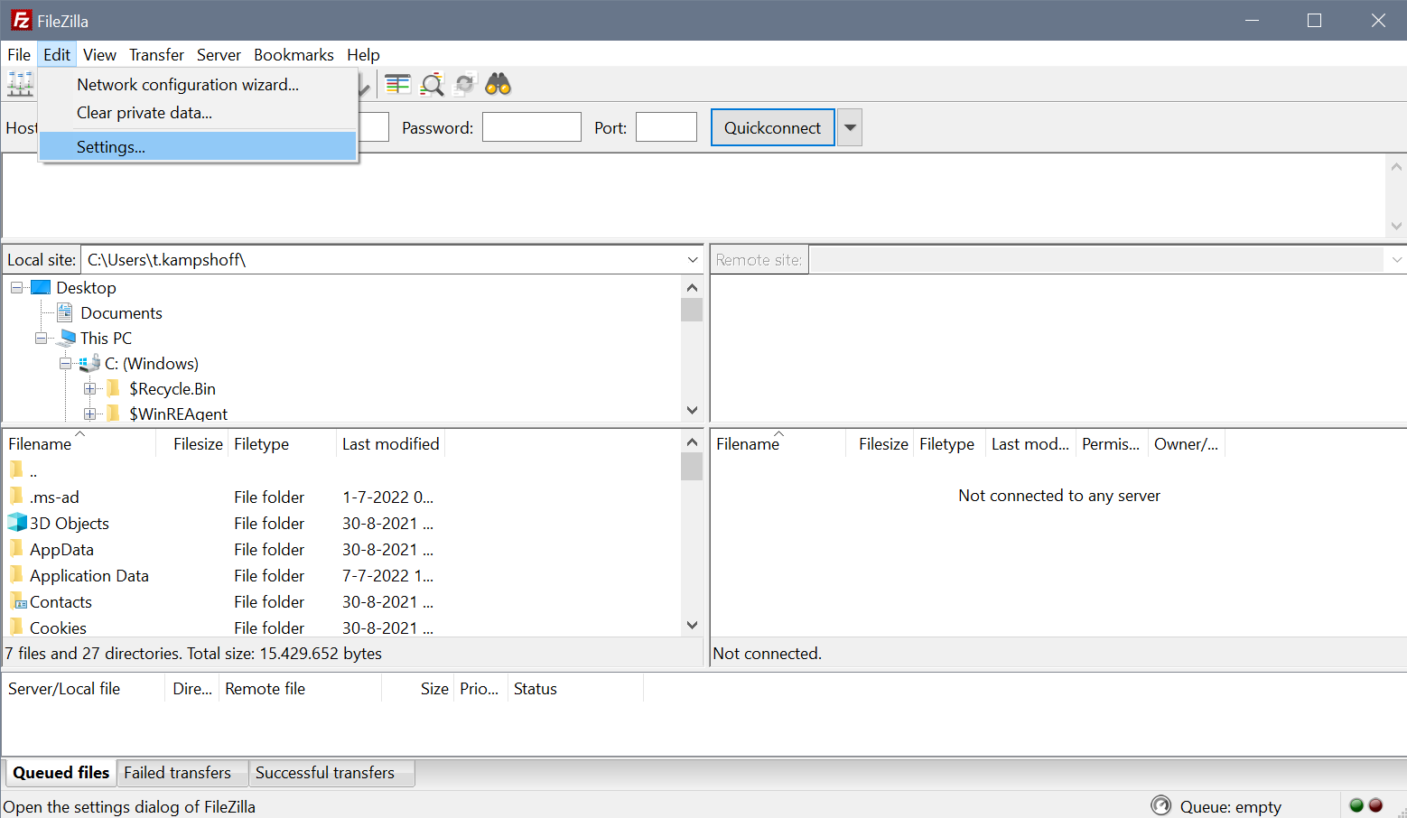Select the Cookies folder row name
The width and height of the screenshot is (1407, 818).
[x=58, y=627]
